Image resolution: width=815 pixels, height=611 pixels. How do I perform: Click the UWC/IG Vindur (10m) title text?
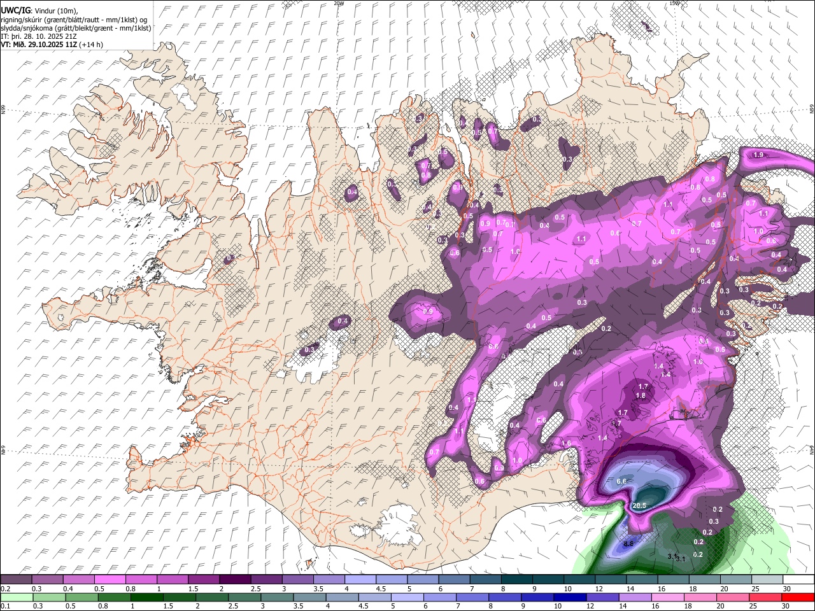pyautogui.click(x=39, y=11)
